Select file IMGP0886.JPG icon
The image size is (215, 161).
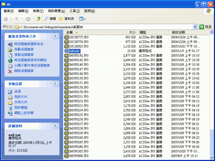[x=67, y=156]
